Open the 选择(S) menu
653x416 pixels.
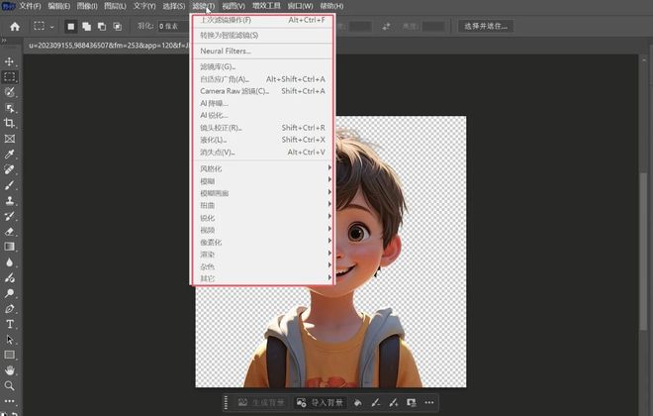point(174,6)
